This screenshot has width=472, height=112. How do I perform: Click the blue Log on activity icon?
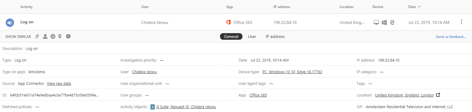(x=10, y=22)
